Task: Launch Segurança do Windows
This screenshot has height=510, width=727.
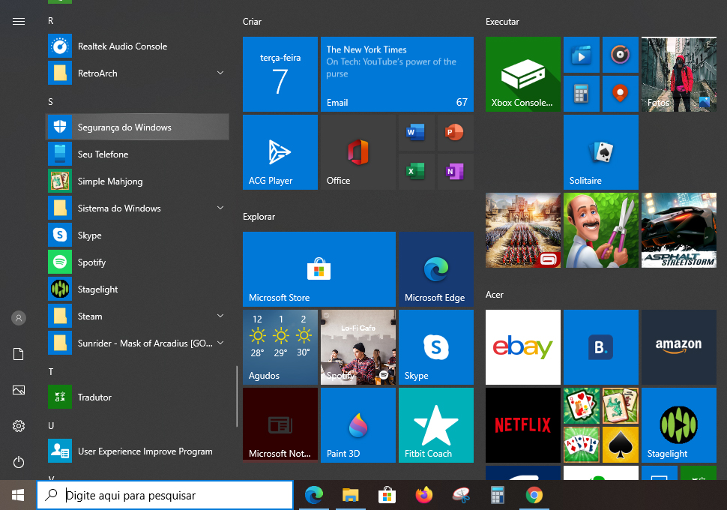Action: tap(138, 127)
